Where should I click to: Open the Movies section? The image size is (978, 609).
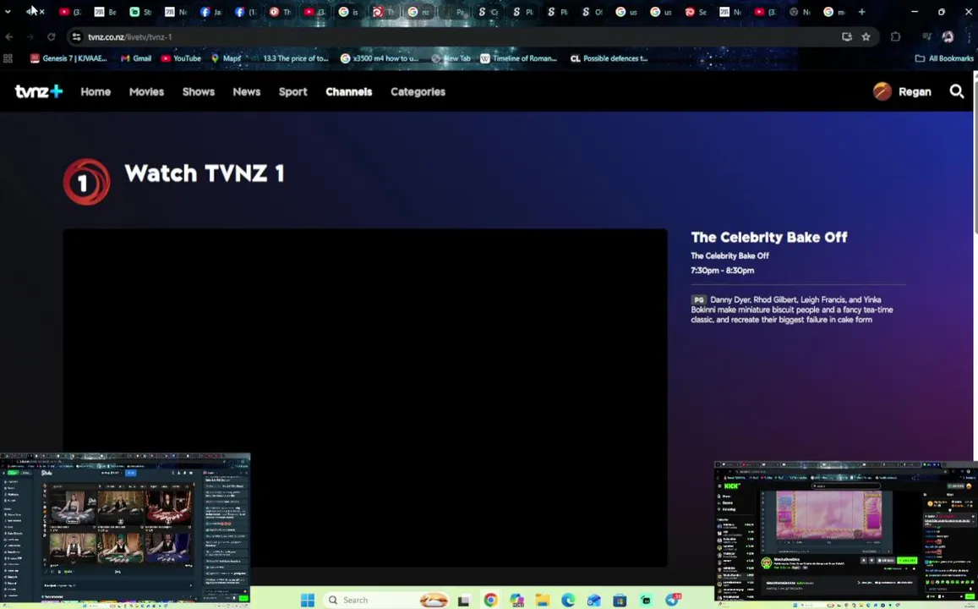146,91
